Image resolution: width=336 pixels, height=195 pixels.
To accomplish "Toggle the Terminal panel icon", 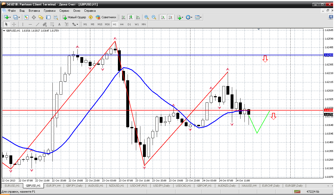I will tap(48, 17).
